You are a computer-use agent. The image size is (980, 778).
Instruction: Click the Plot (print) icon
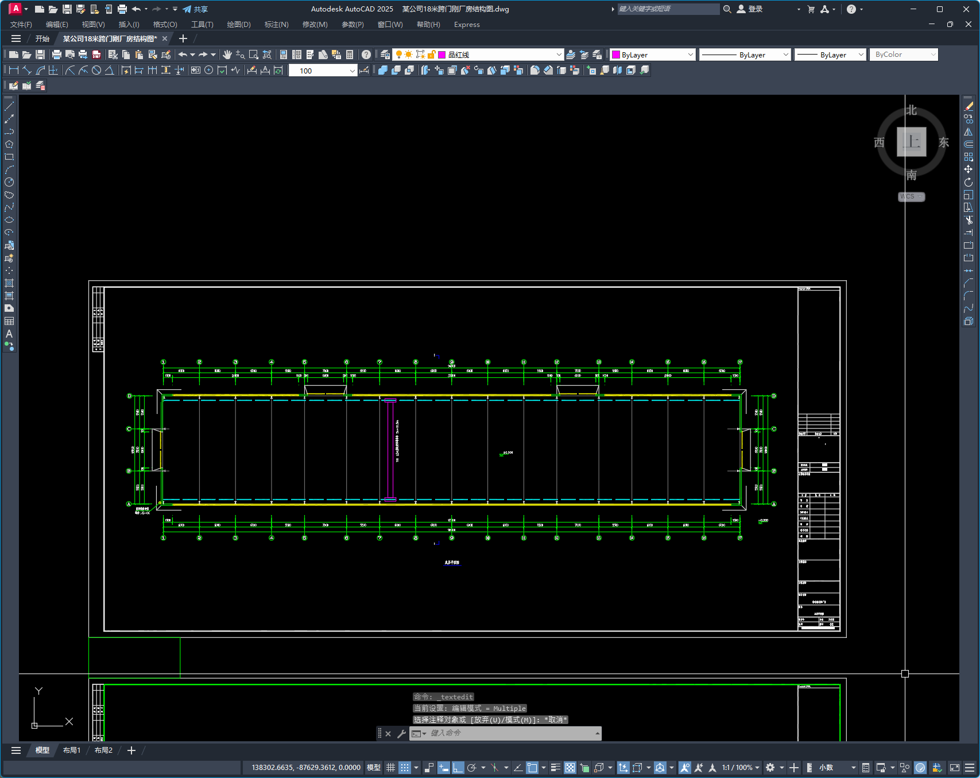56,55
